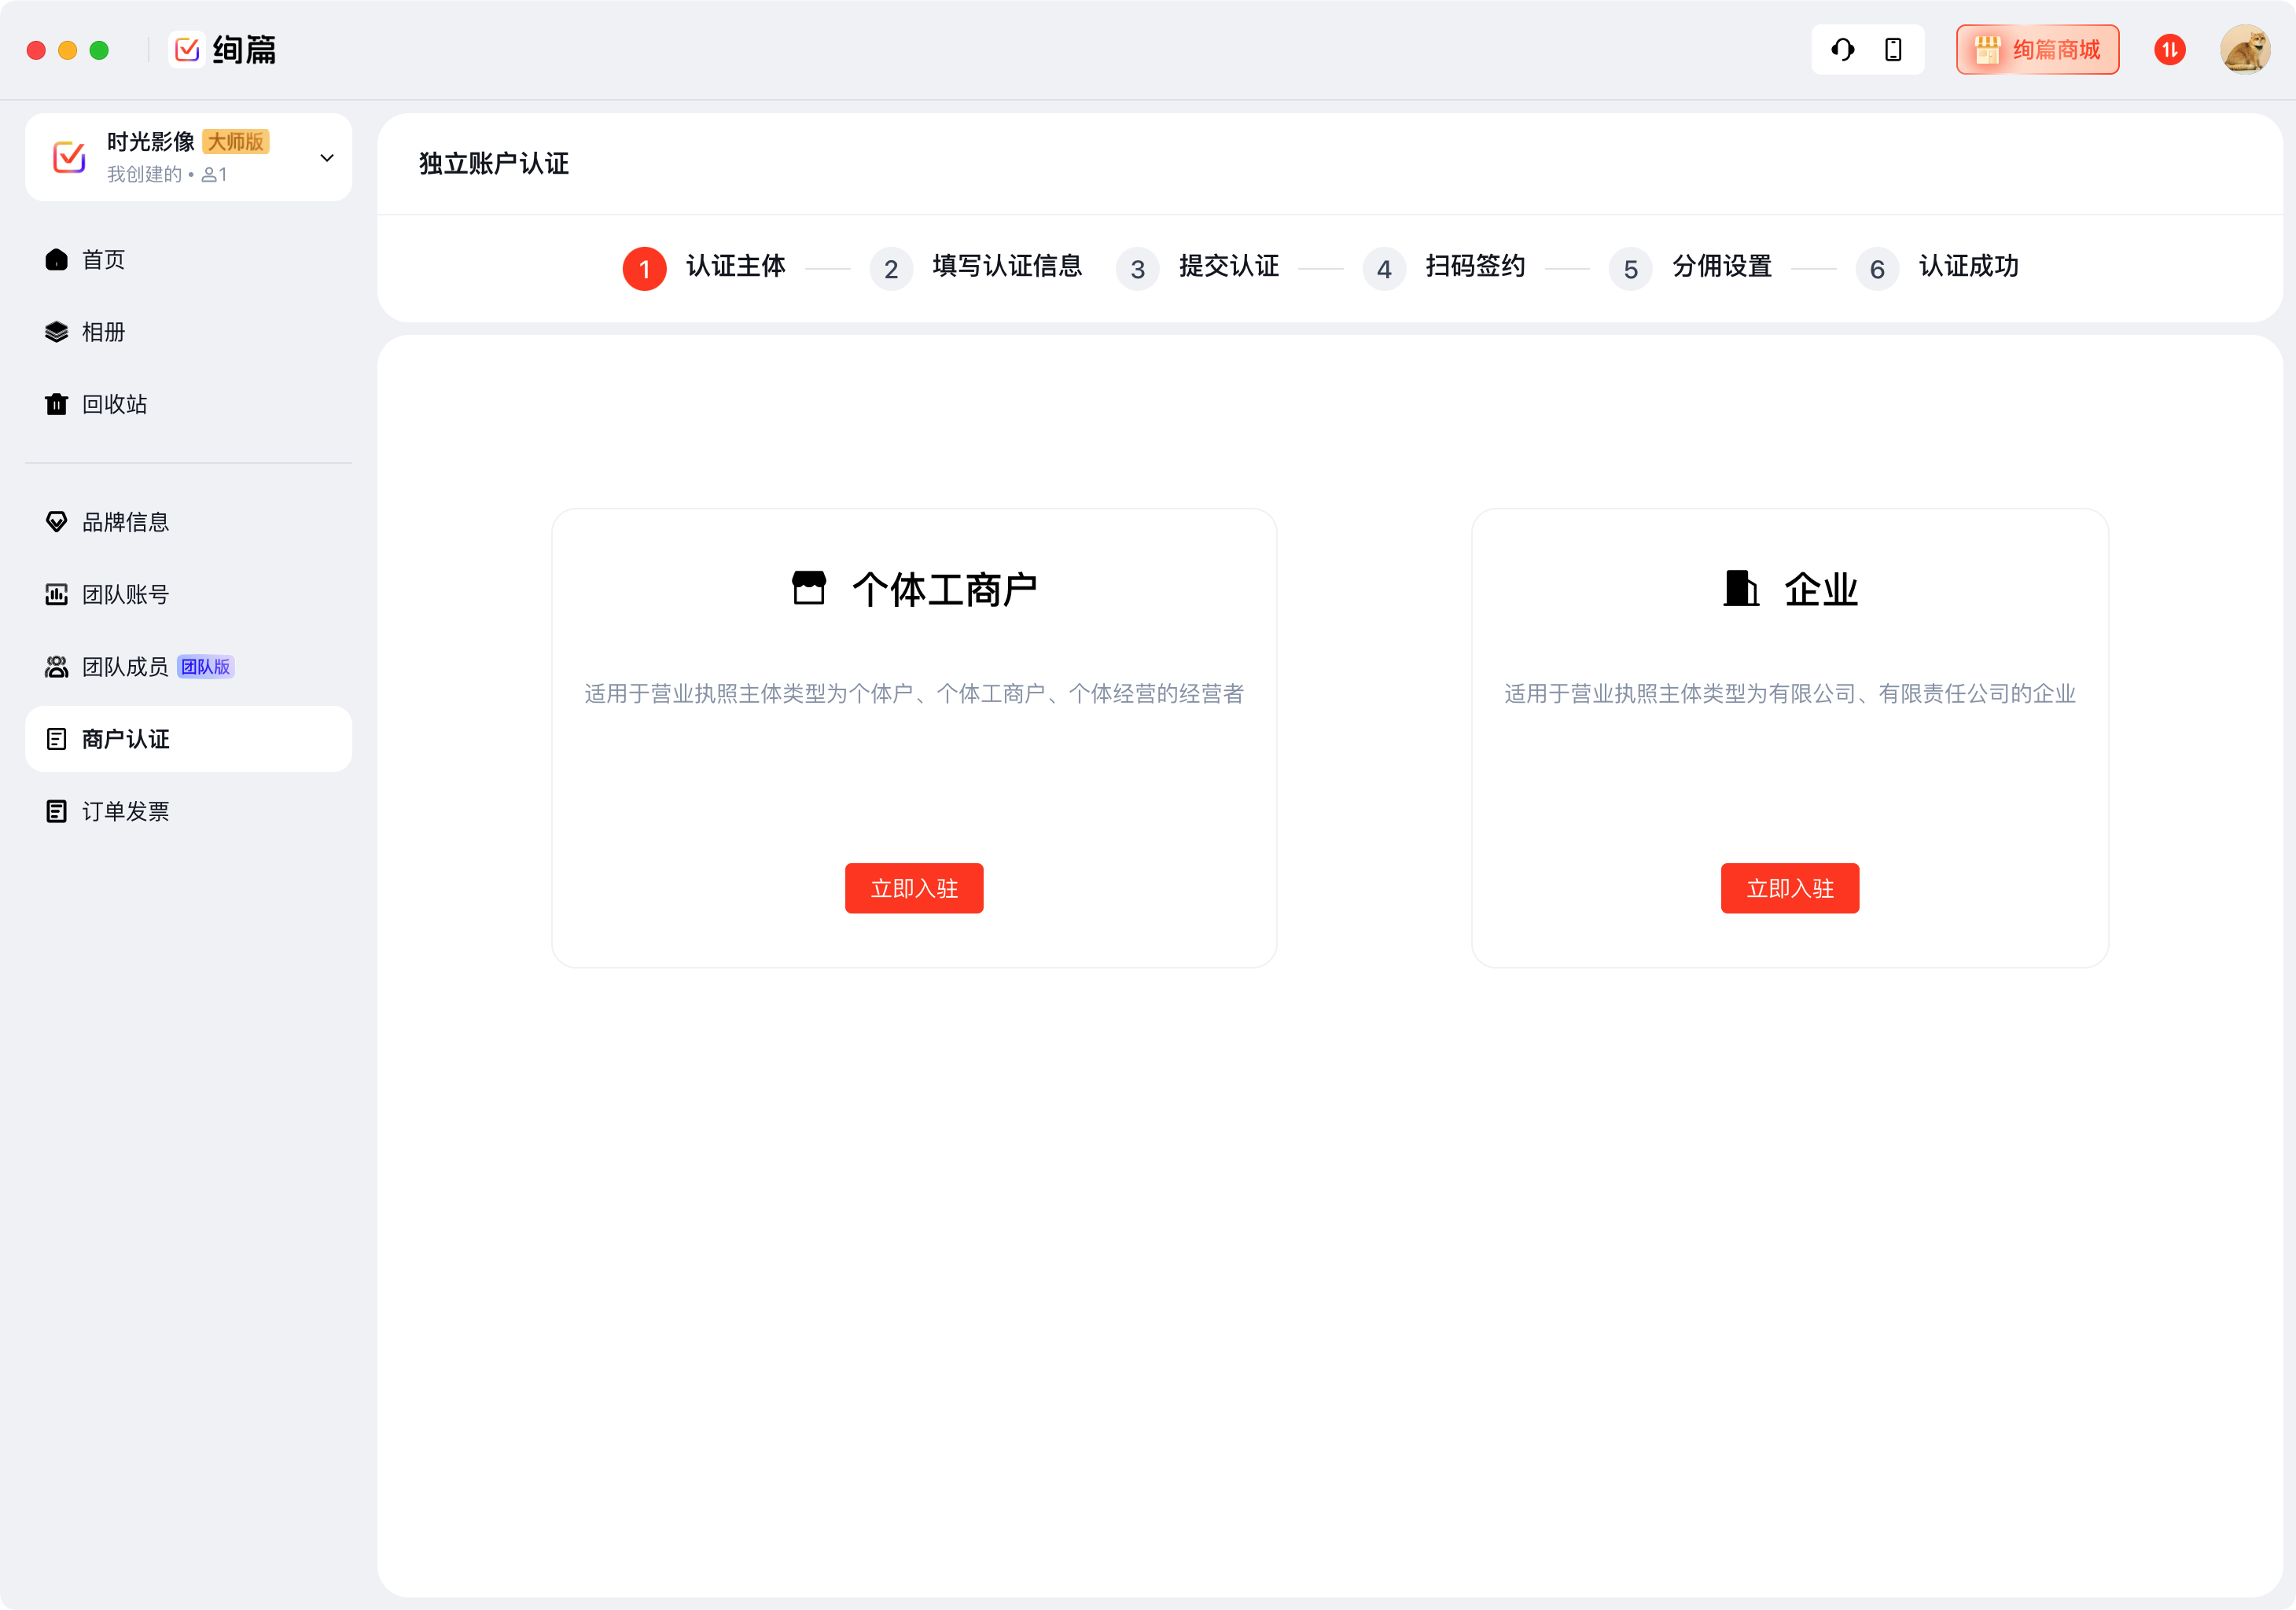Click the mobile phone icon in header
The width and height of the screenshot is (2296, 1610).
1893,49
